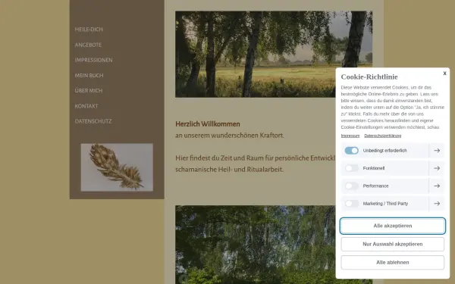This screenshot has width=455, height=284.
Task: Click the Cookie-Richtlinie title
Action: [x=369, y=76]
